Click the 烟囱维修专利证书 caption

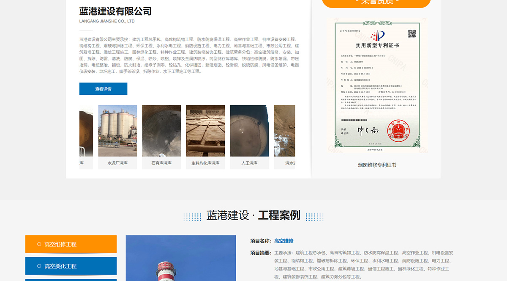(x=376, y=165)
